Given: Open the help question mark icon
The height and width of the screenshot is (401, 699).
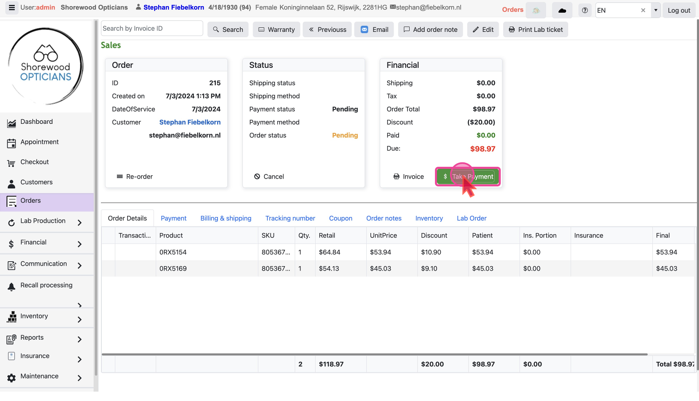Looking at the screenshot, I should [585, 11].
